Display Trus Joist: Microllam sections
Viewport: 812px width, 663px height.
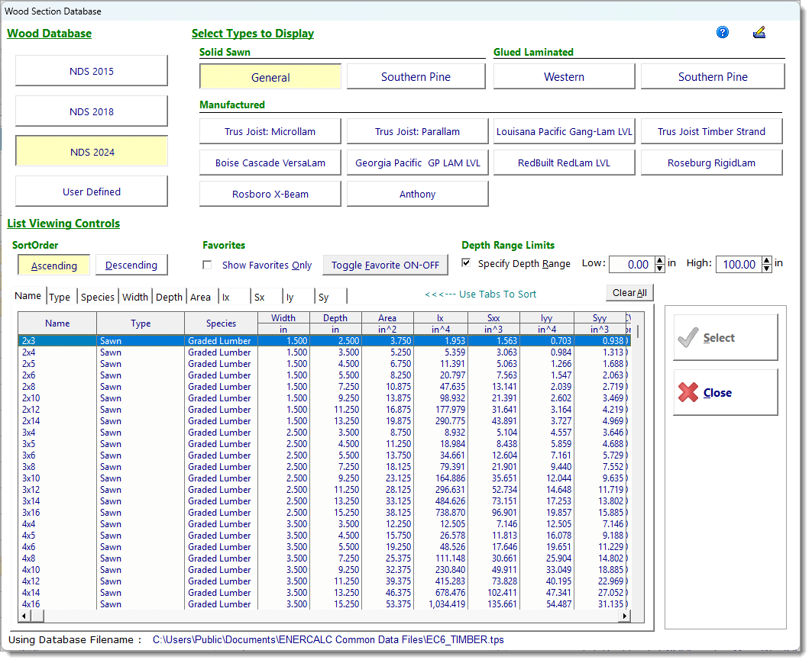[270, 131]
